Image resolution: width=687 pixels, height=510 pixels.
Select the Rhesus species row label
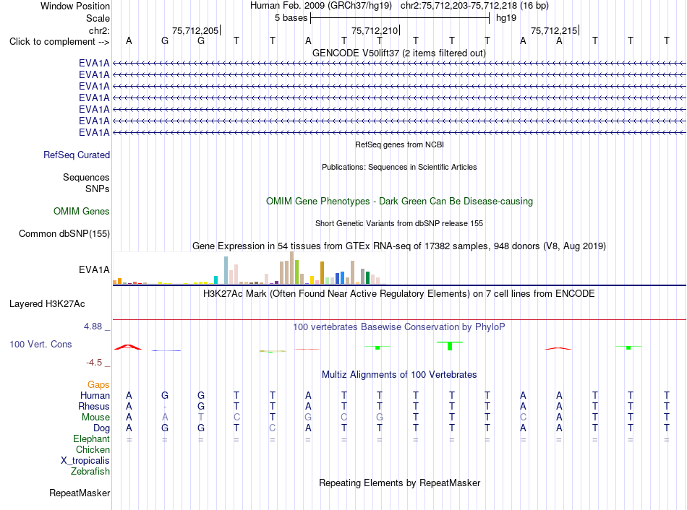[94, 406]
